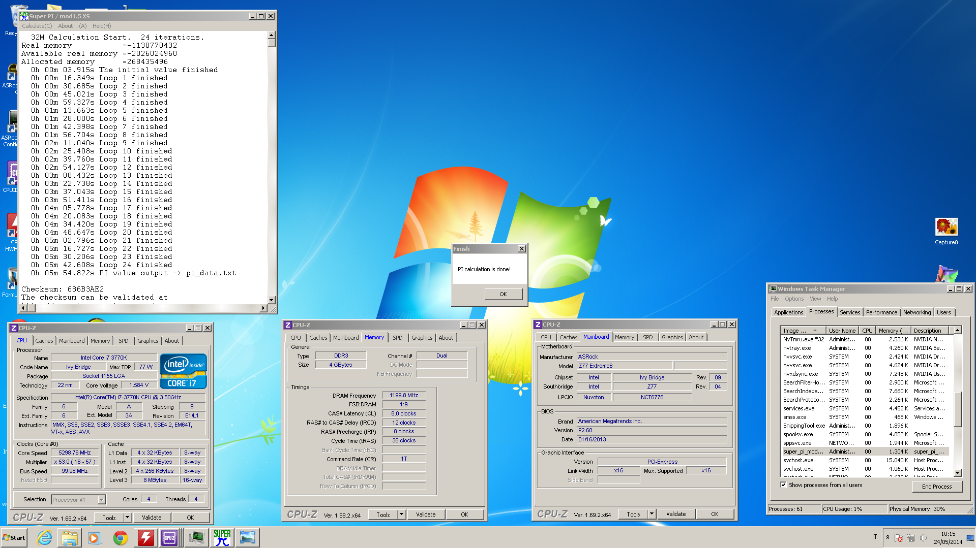Click the Super PI taskbar icon
The width and height of the screenshot is (976, 548).
pyautogui.click(x=222, y=537)
